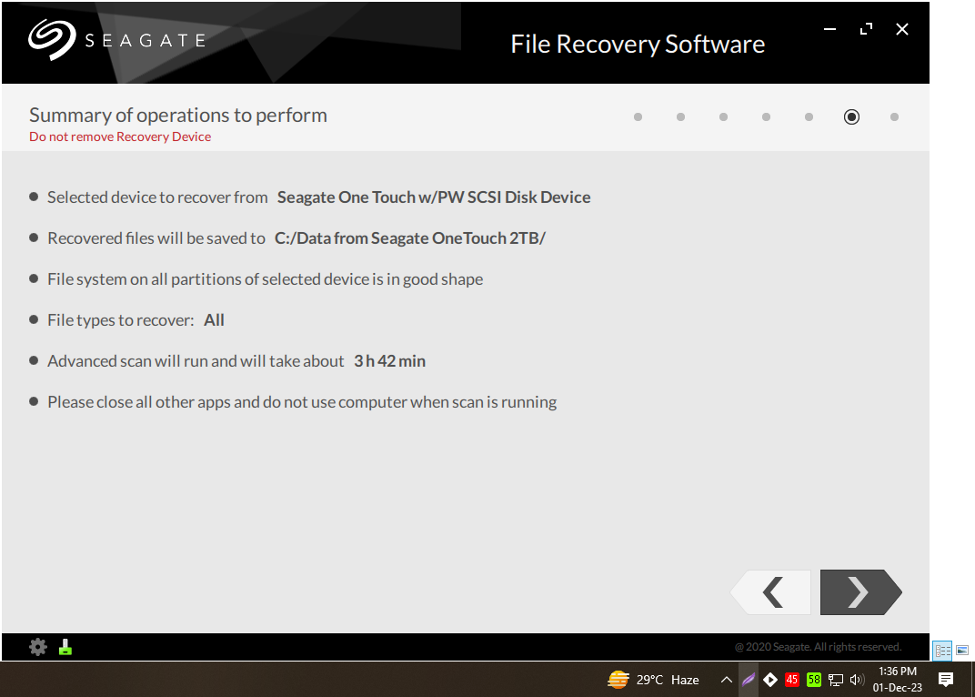Click 'Seagate One Touch w/PW SCSI Disk Device' text
The width and height of the screenshot is (975, 697).
pos(434,197)
